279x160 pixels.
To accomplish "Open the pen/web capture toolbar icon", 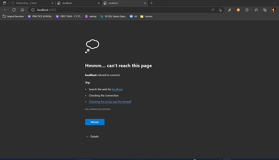I will [230, 10].
